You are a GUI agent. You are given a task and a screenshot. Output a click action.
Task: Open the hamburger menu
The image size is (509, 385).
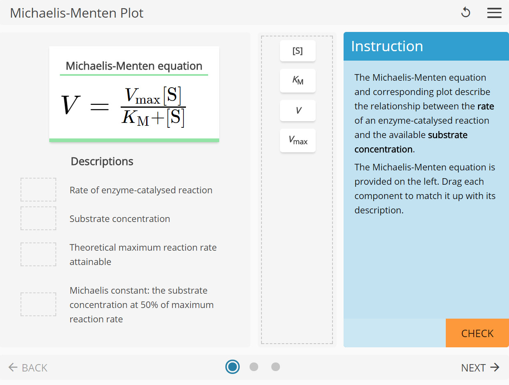[494, 12]
